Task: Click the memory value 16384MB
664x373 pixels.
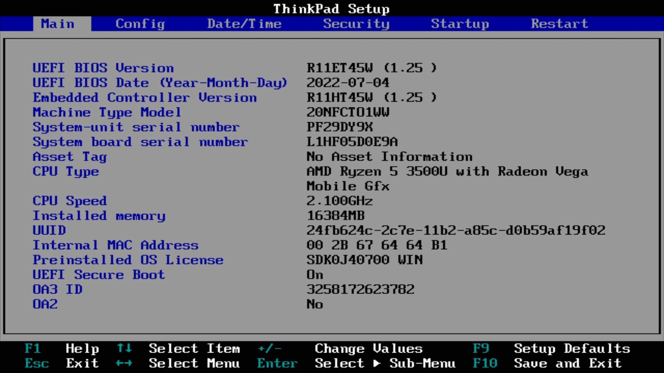Action: [x=335, y=216]
